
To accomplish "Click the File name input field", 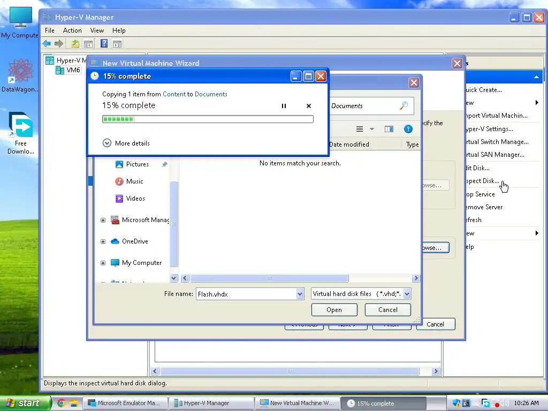I will 246,294.
